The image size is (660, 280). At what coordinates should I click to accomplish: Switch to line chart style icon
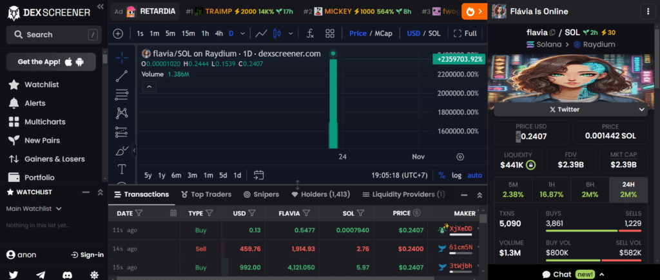coord(262,34)
